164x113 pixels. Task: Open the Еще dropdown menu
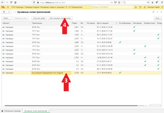(158, 18)
